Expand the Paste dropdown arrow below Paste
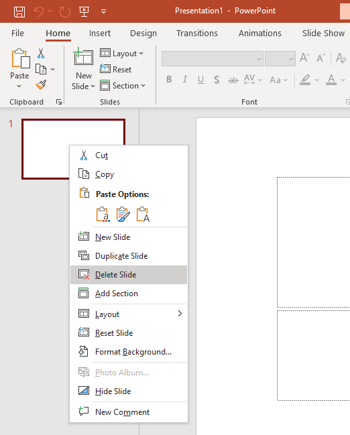 pyautogui.click(x=19, y=86)
